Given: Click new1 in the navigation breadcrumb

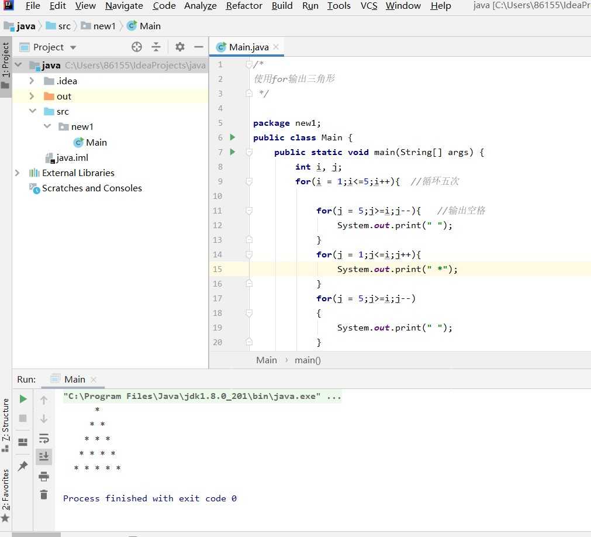Looking at the screenshot, I should click(98, 26).
